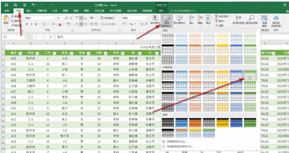Click the AutoSum sigma icon
The height and width of the screenshot is (153, 289).
point(217,16)
